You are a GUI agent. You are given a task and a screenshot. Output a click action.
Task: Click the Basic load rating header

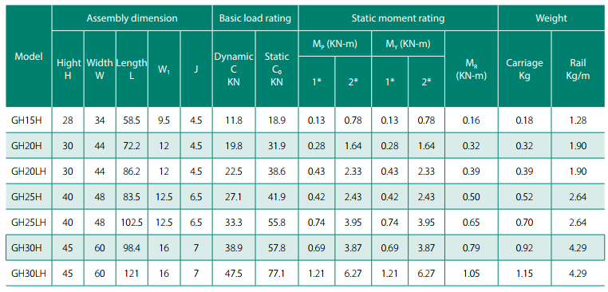pos(255,18)
